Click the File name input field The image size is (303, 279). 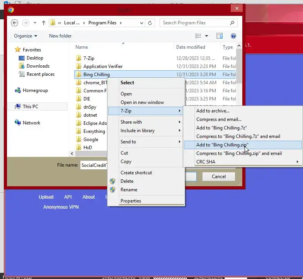pos(94,165)
